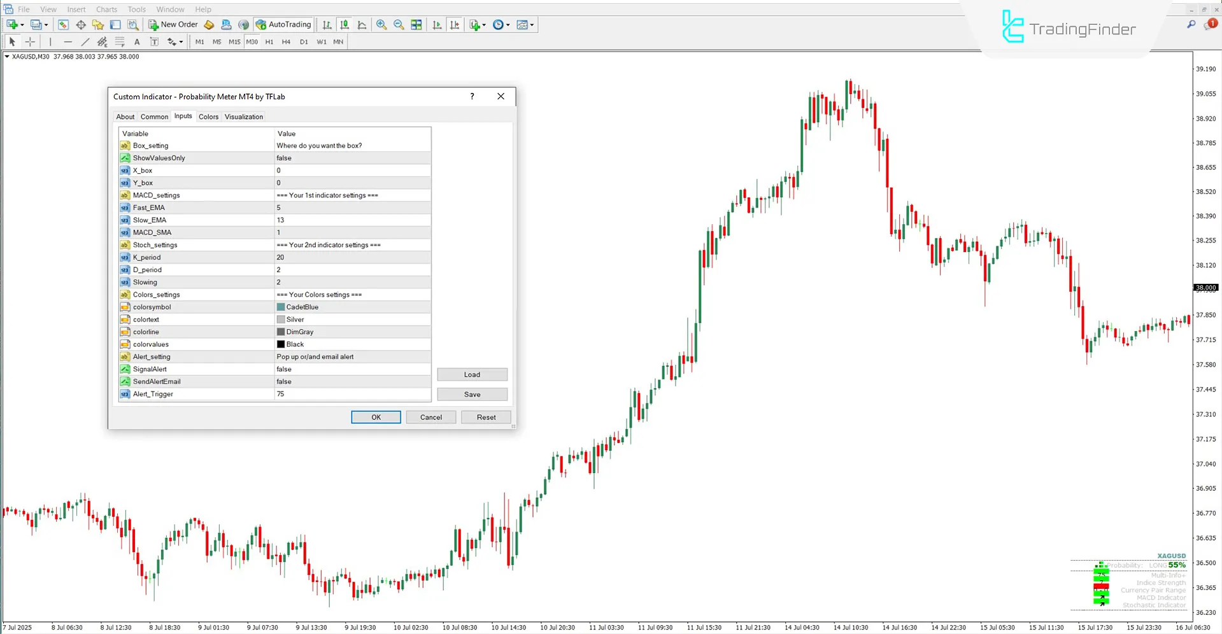Switch to the Colors tab
This screenshot has width=1222, height=634.
[x=208, y=117]
